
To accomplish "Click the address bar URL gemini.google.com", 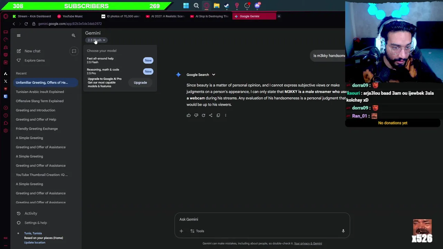I will click(x=70, y=24).
